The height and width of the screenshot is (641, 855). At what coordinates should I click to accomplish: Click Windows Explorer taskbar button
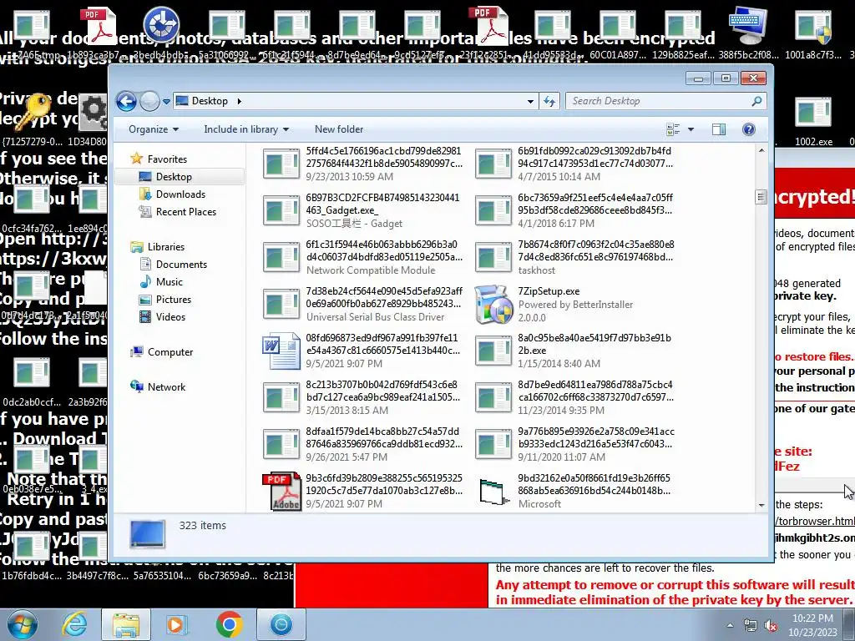pyautogui.click(x=126, y=624)
